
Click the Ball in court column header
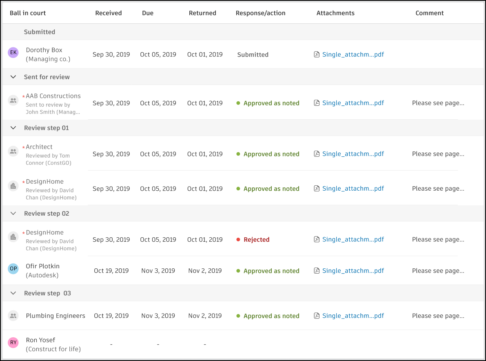click(x=28, y=13)
